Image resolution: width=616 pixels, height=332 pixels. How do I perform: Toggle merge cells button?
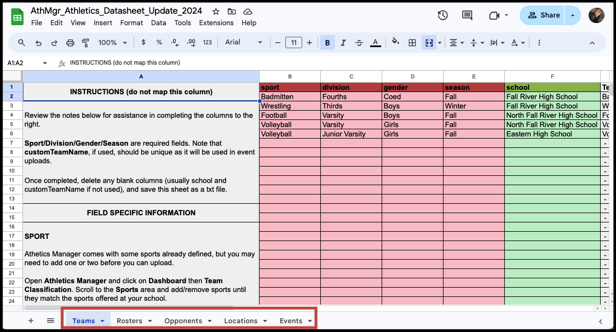pos(429,42)
